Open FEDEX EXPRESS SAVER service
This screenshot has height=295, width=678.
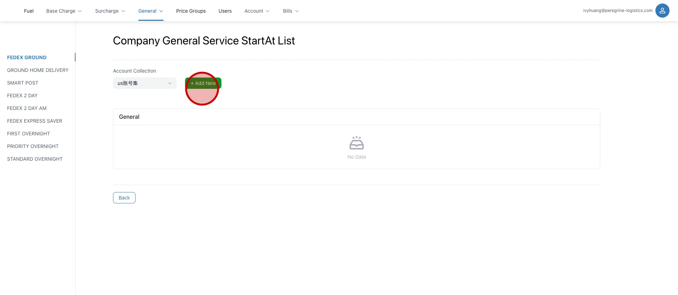click(x=35, y=121)
